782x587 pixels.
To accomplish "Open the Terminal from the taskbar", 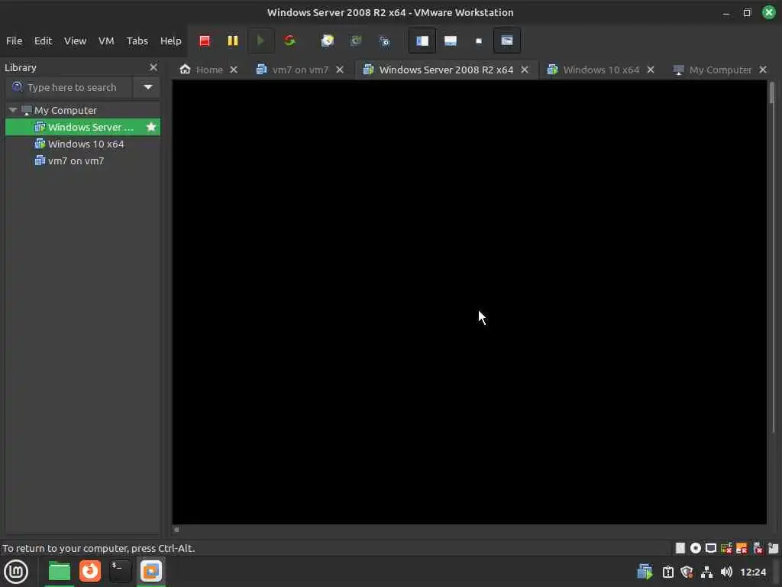I will pyautogui.click(x=120, y=571).
